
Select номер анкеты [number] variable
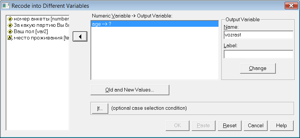coord(38,19)
